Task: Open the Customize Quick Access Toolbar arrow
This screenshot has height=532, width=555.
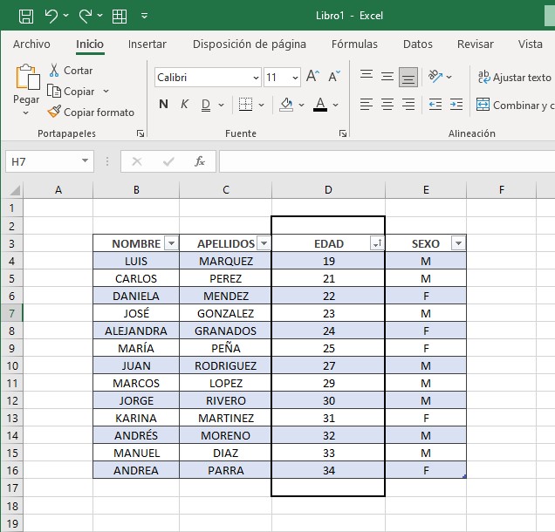Action: click(x=144, y=16)
